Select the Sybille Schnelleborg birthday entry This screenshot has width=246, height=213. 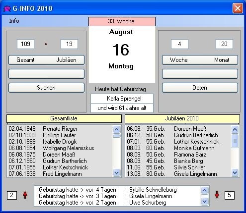click(117, 190)
